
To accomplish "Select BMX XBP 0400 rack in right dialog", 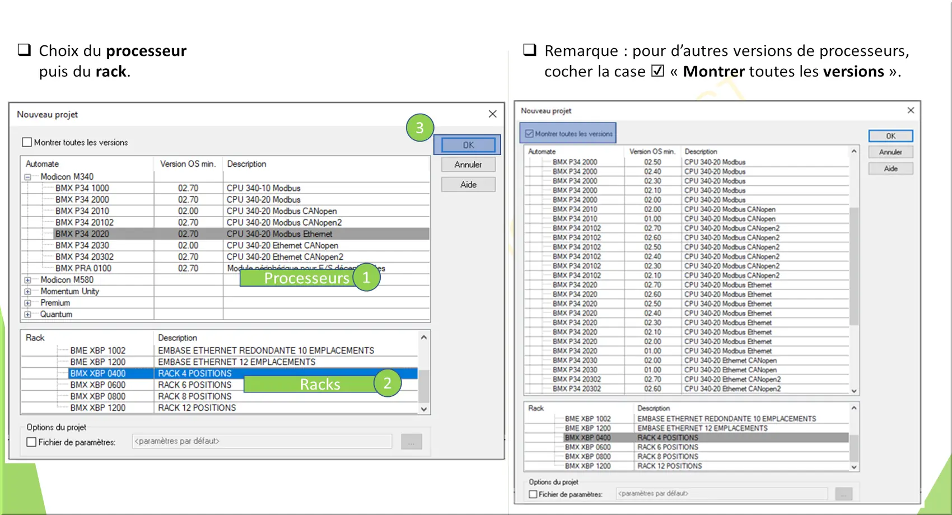I will tap(587, 438).
